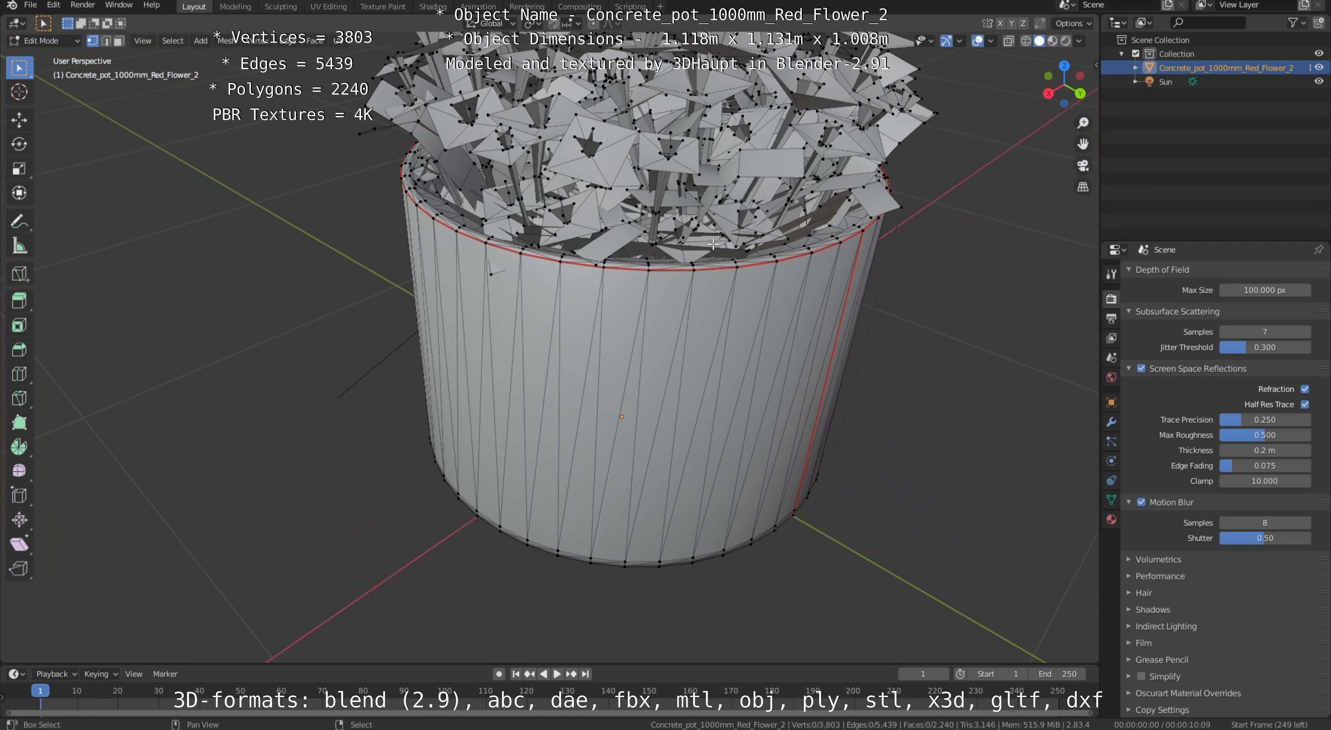
Task: Select the Edge Slide tool
Action: click(19, 495)
